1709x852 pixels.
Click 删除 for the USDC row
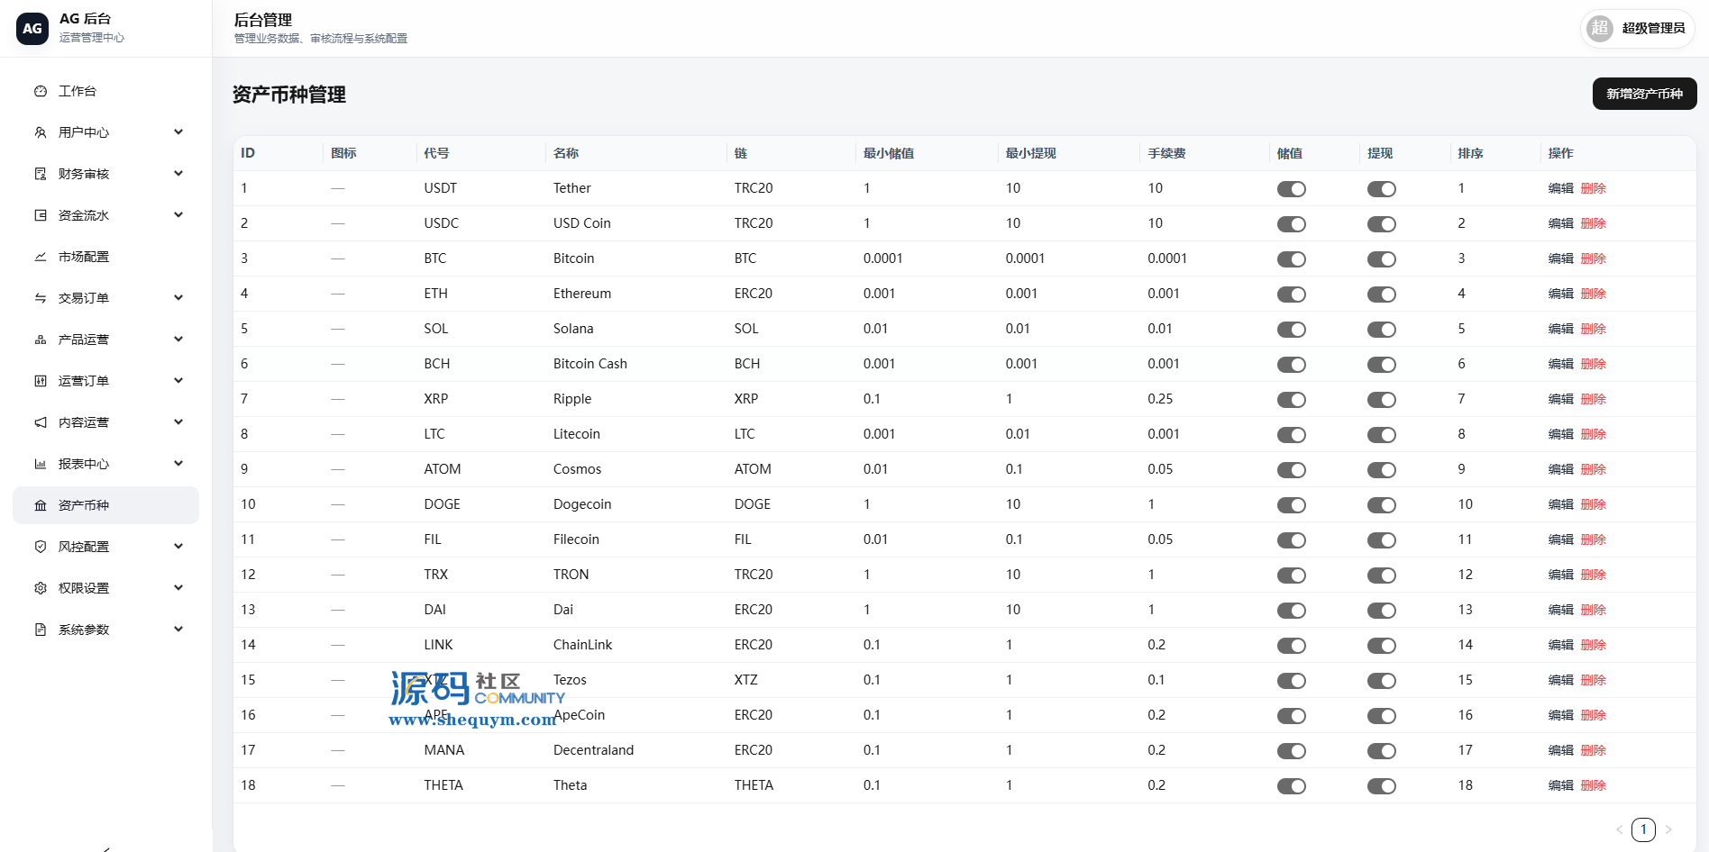(1593, 223)
